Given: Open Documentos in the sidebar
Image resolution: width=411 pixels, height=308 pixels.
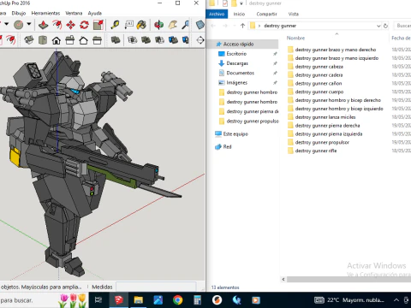Looking at the screenshot, I should coord(240,73).
